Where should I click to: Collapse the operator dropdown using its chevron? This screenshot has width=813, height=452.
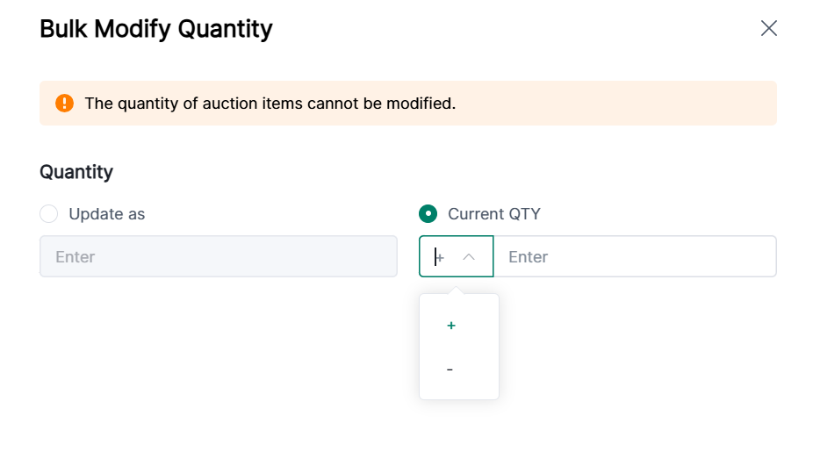coord(469,257)
